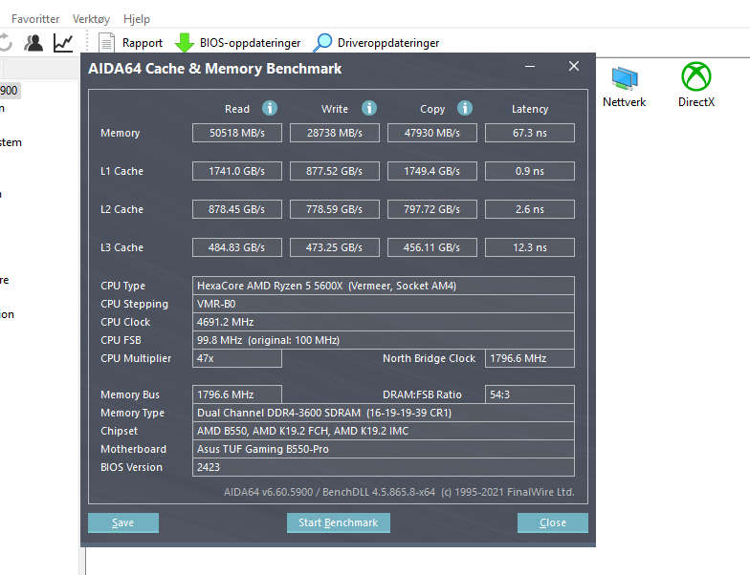The width and height of the screenshot is (750, 575).
Task: Click the CPU Type field HexaCore AMD Ryzen
Action: [384, 286]
